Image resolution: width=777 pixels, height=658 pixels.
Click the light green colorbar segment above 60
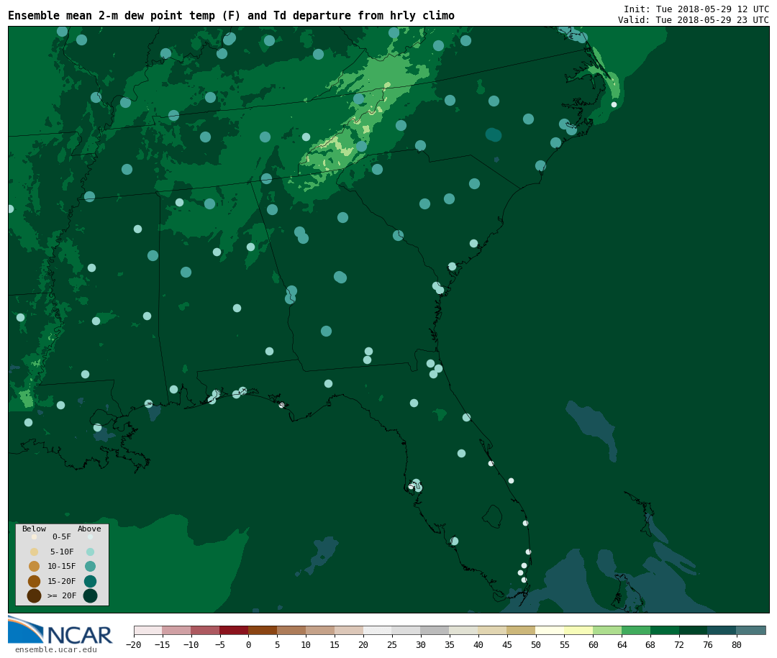[x=607, y=630]
